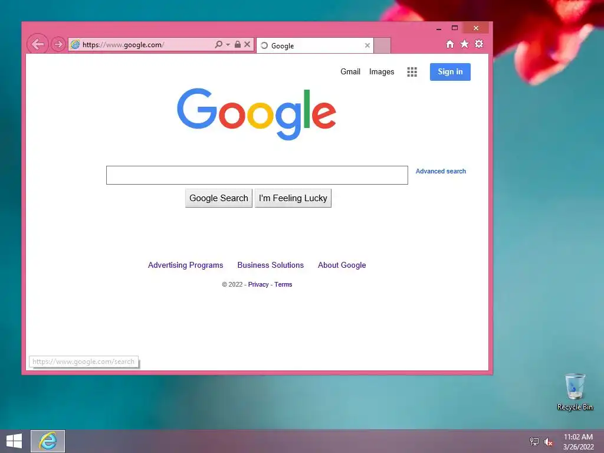Viewport: 604px width, 453px height.
Task: Open About Google link
Action: pyautogui.click(x=342, y=265)
